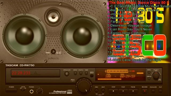Screen dimensions: 171x96
Task: Click the Professional CD Rewritable Recorder label
Action: point(61,92)
